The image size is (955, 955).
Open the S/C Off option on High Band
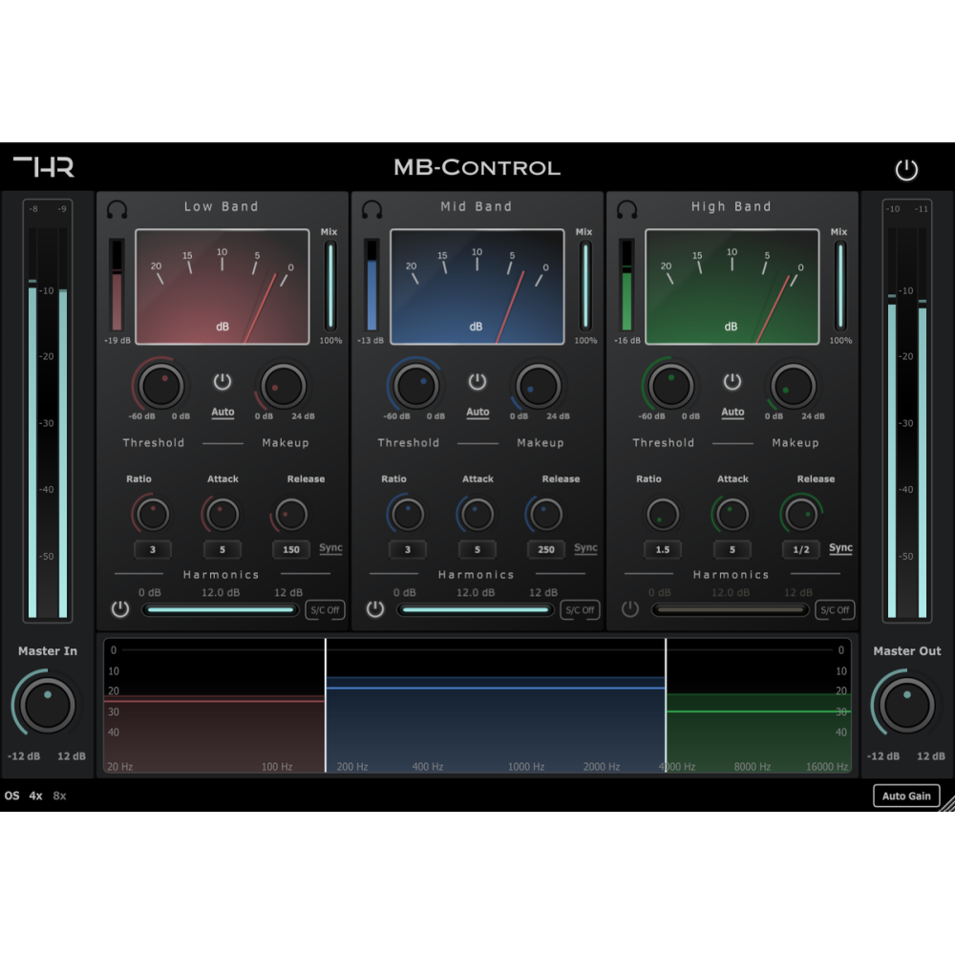click(x=835, y=610)
